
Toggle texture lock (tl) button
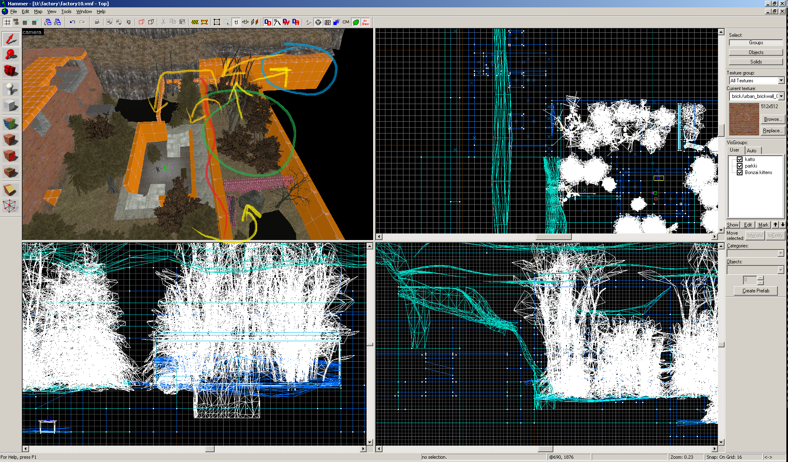click(236, 22)
